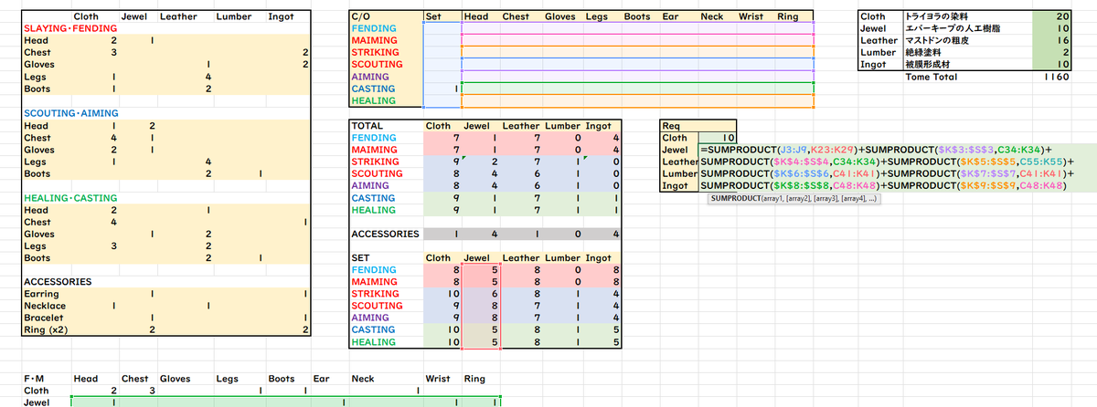Image resolution: width=1097 pixels, height=407 pixels.
Task: Click the Lumber label in Req table
Action: [679, 173]
